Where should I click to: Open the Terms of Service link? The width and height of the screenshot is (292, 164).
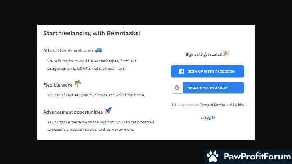213,105
